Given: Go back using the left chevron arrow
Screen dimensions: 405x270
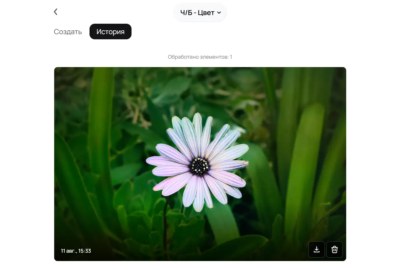Looking at the screenshot, I should click(x=56, y=12).
